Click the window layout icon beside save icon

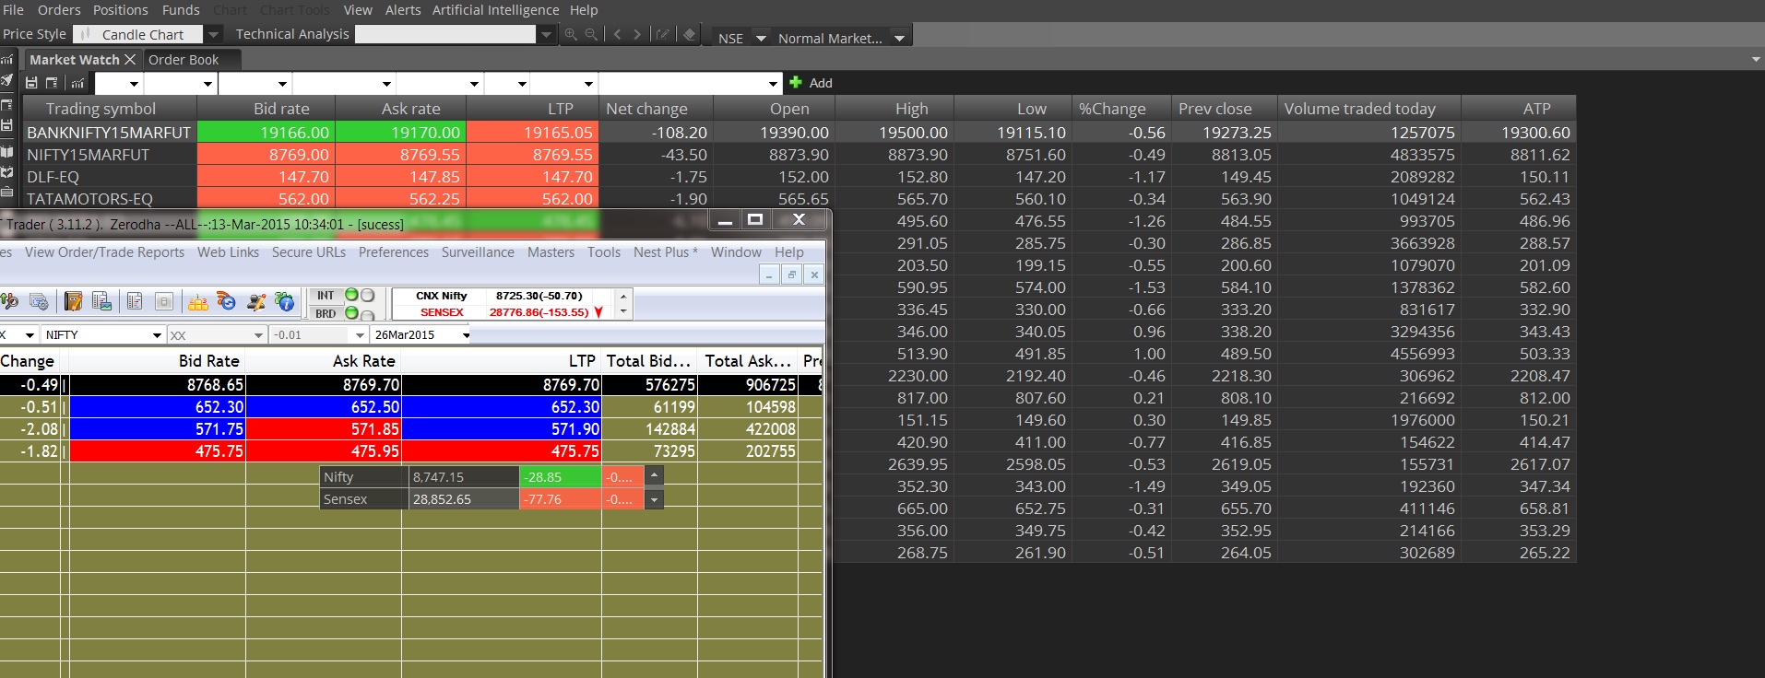point(52,83)
